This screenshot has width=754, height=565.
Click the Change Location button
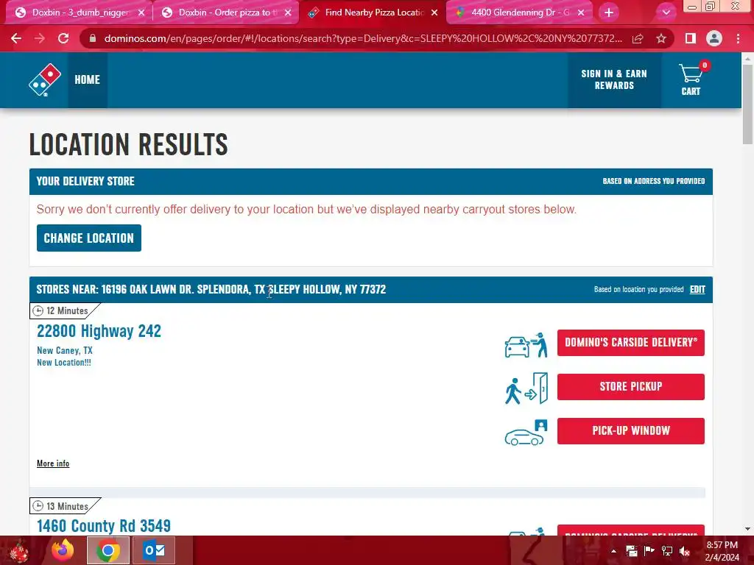(89, 238)
